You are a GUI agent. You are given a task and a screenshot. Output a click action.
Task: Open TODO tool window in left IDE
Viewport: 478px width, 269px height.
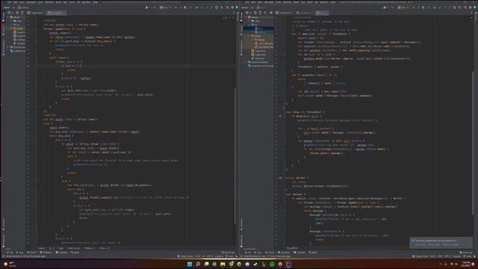click(32, 253)
